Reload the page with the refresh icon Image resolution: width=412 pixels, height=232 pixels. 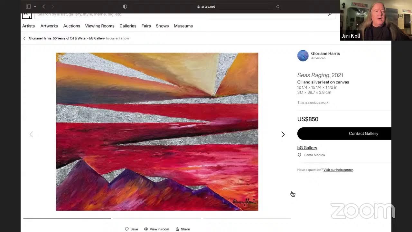[x=278, y=6]
